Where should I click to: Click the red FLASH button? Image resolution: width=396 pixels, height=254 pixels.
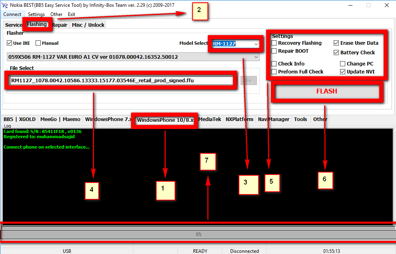pos(327,91)
